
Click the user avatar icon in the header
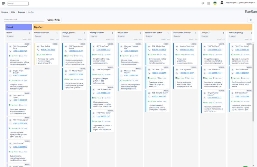[222, 3]
